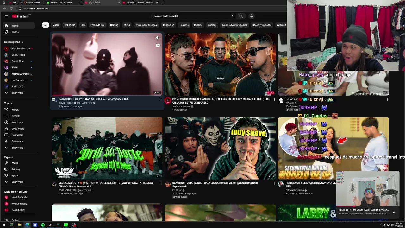Open the muy suave reaction video thumbnail
The height and width of the screenshot is (228, 405).
(220, 148)
